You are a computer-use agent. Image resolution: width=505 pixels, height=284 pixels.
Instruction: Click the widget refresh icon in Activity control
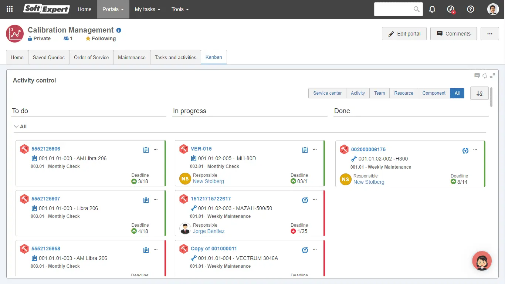[485, 76]
